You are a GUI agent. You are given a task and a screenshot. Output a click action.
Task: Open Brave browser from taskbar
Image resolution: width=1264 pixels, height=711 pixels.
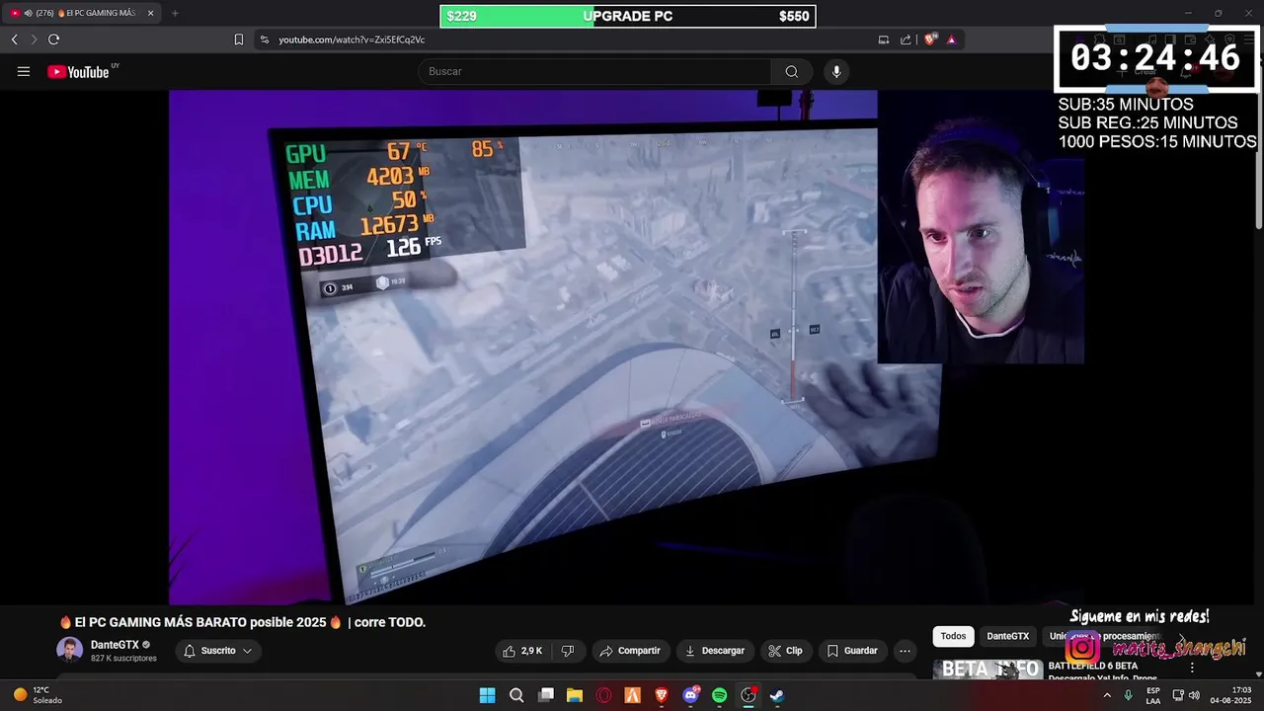coord(662,695)
